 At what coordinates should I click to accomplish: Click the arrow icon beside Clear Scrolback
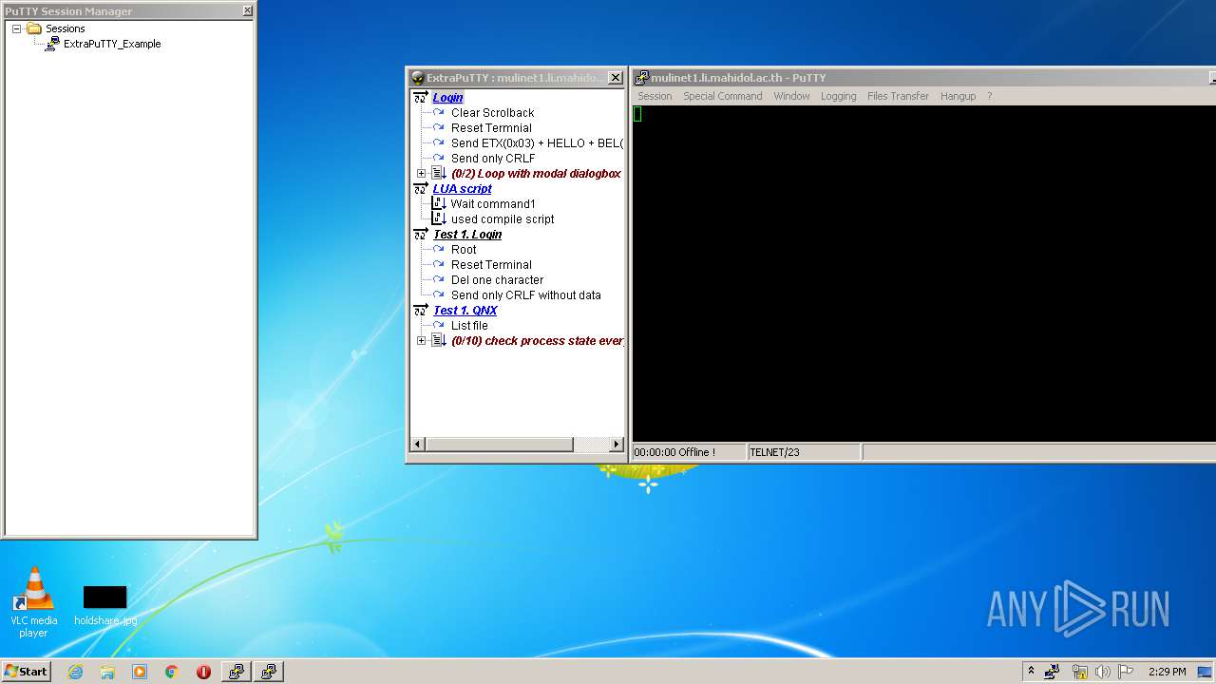[439, 112]
